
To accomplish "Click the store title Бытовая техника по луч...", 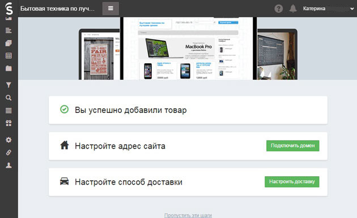I will click(57, 8).
